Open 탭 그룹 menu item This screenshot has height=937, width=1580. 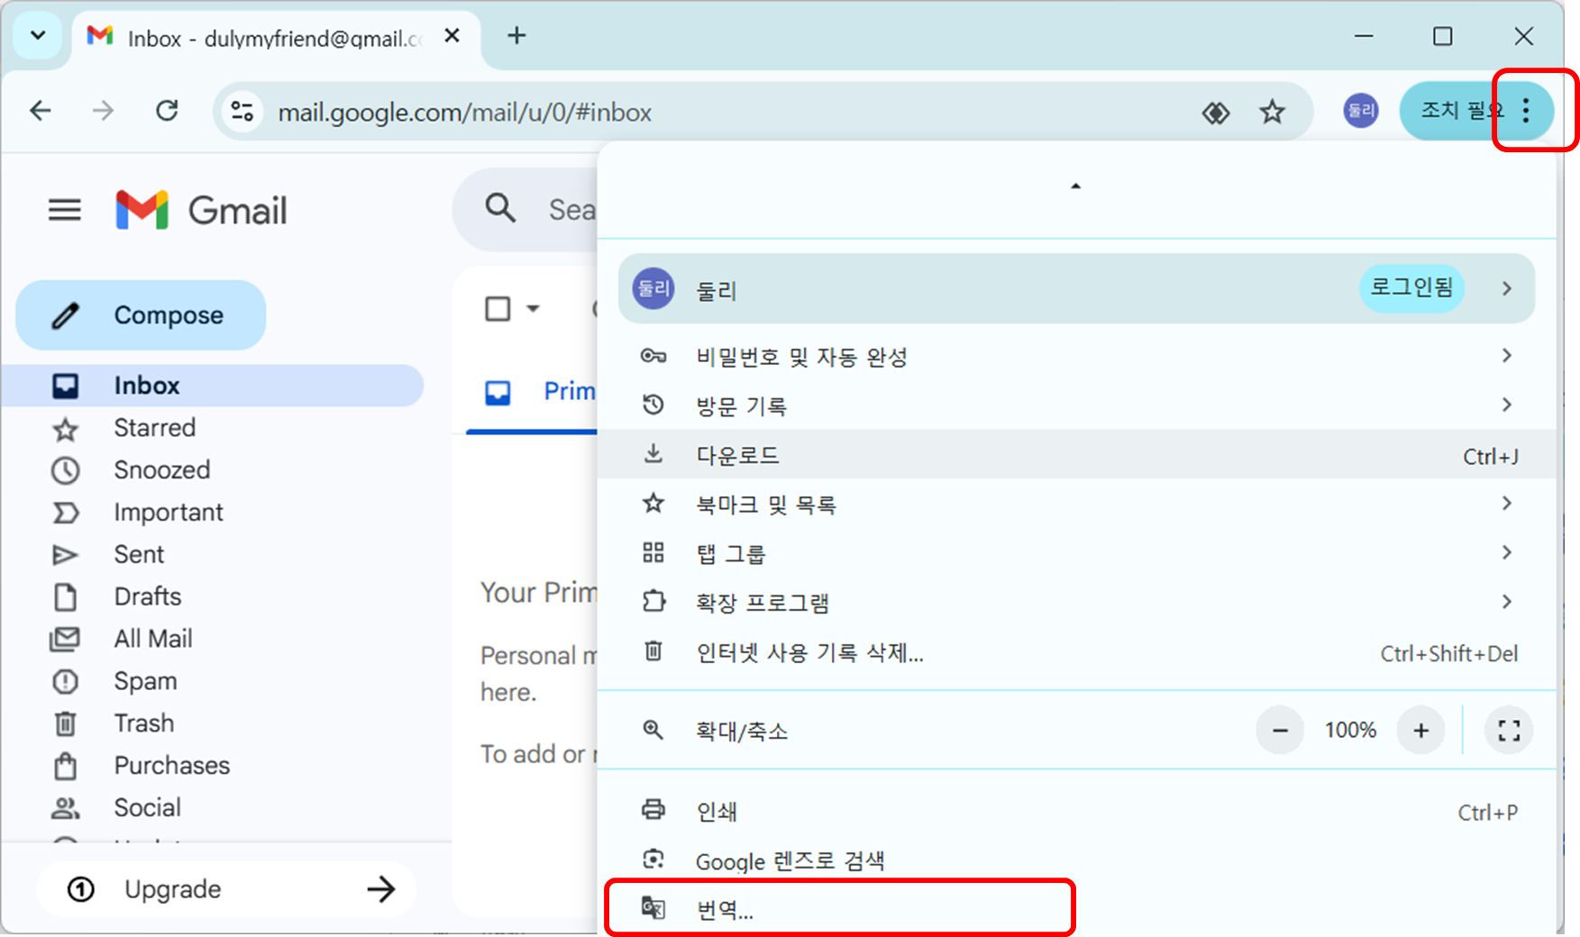pos(1076,553)
